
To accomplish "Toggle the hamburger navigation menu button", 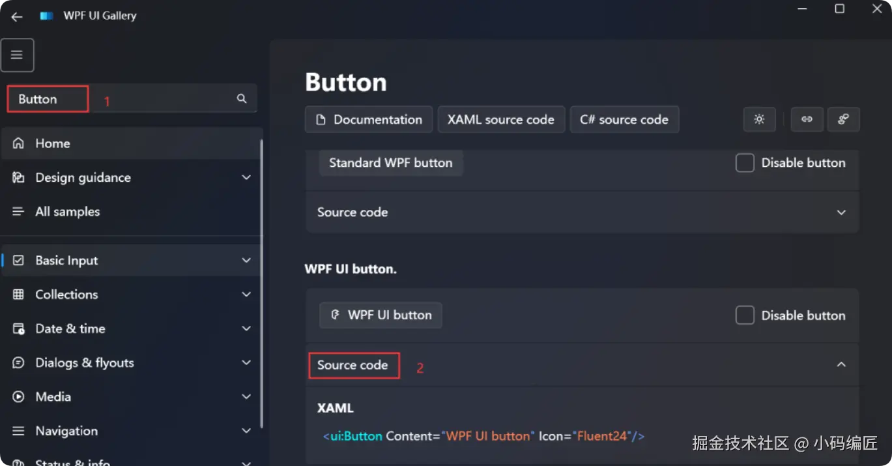I will click(x=18, y=55).
